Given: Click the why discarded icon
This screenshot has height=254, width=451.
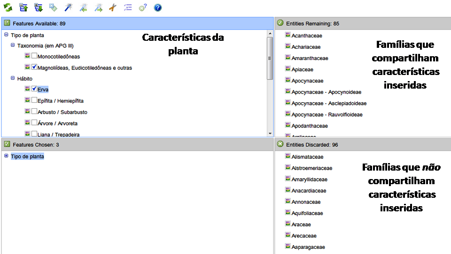Looking at the screenshot, I should (x=143, y=7).
